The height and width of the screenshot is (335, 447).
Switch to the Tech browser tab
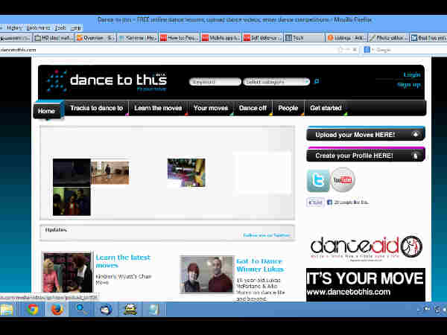tap(304, 38)
